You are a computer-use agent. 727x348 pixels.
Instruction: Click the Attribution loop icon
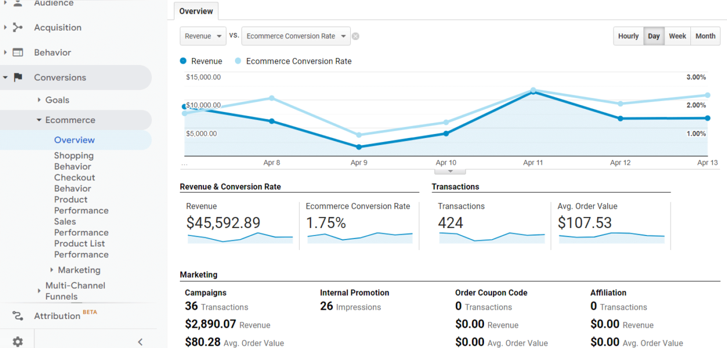[17, 316]
